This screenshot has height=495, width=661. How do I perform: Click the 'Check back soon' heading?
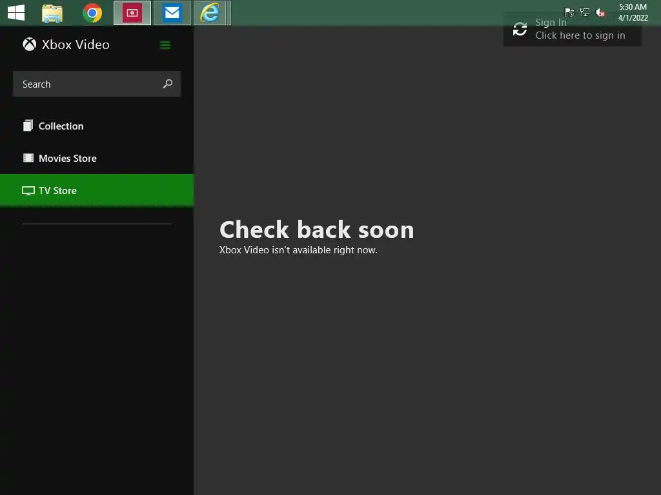click(x=316, y=230)
